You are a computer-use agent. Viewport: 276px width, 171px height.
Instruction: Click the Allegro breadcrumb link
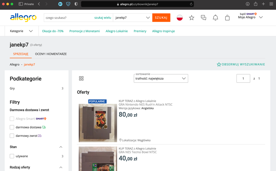[15, 65]
